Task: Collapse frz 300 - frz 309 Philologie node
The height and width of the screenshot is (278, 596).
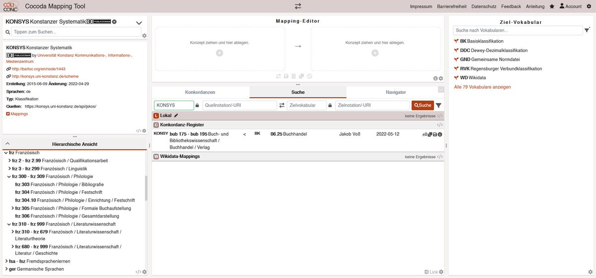Action: pyautogui.click(x=9, y=176)
